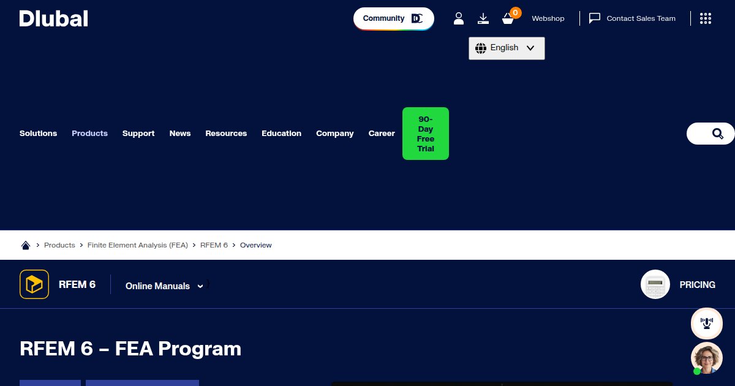Open the Products menu
This screenshot has width=735, height=386.
(x=89, y=134)
